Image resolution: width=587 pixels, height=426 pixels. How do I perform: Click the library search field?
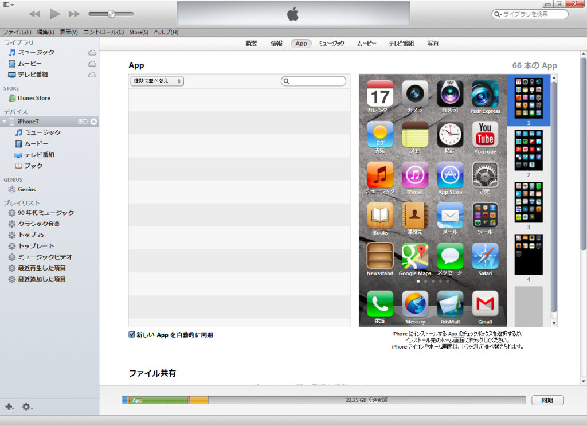coord(530,14)
